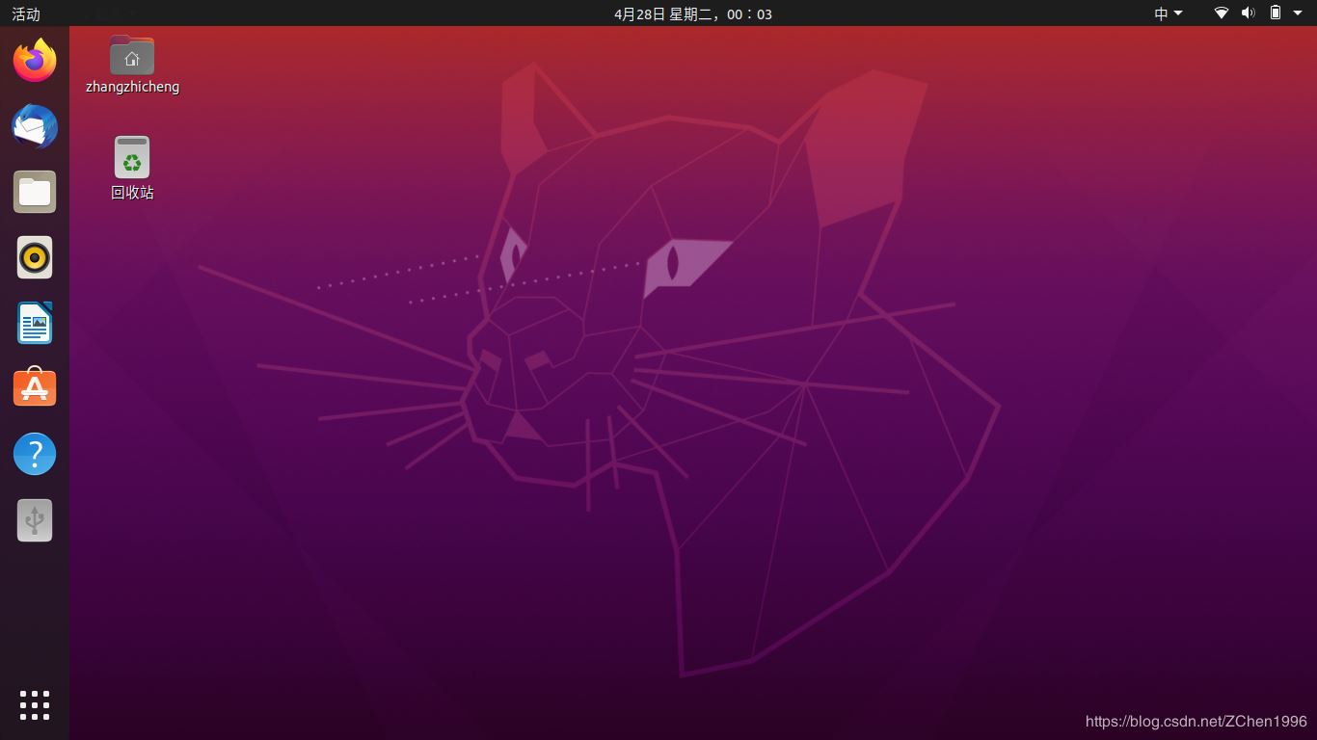The width and height of the screenshot is (1317, 740).
Task: Open Ubuntu Software center
Action: point(35,388)
